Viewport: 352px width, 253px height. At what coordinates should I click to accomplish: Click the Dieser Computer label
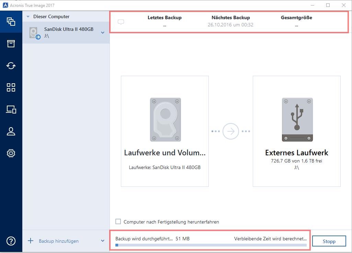(x=51, y=16)
